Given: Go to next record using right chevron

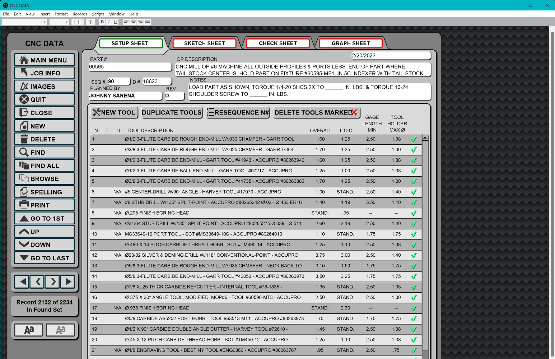Looking at the screenshot, I should click(x=53, y=282).
